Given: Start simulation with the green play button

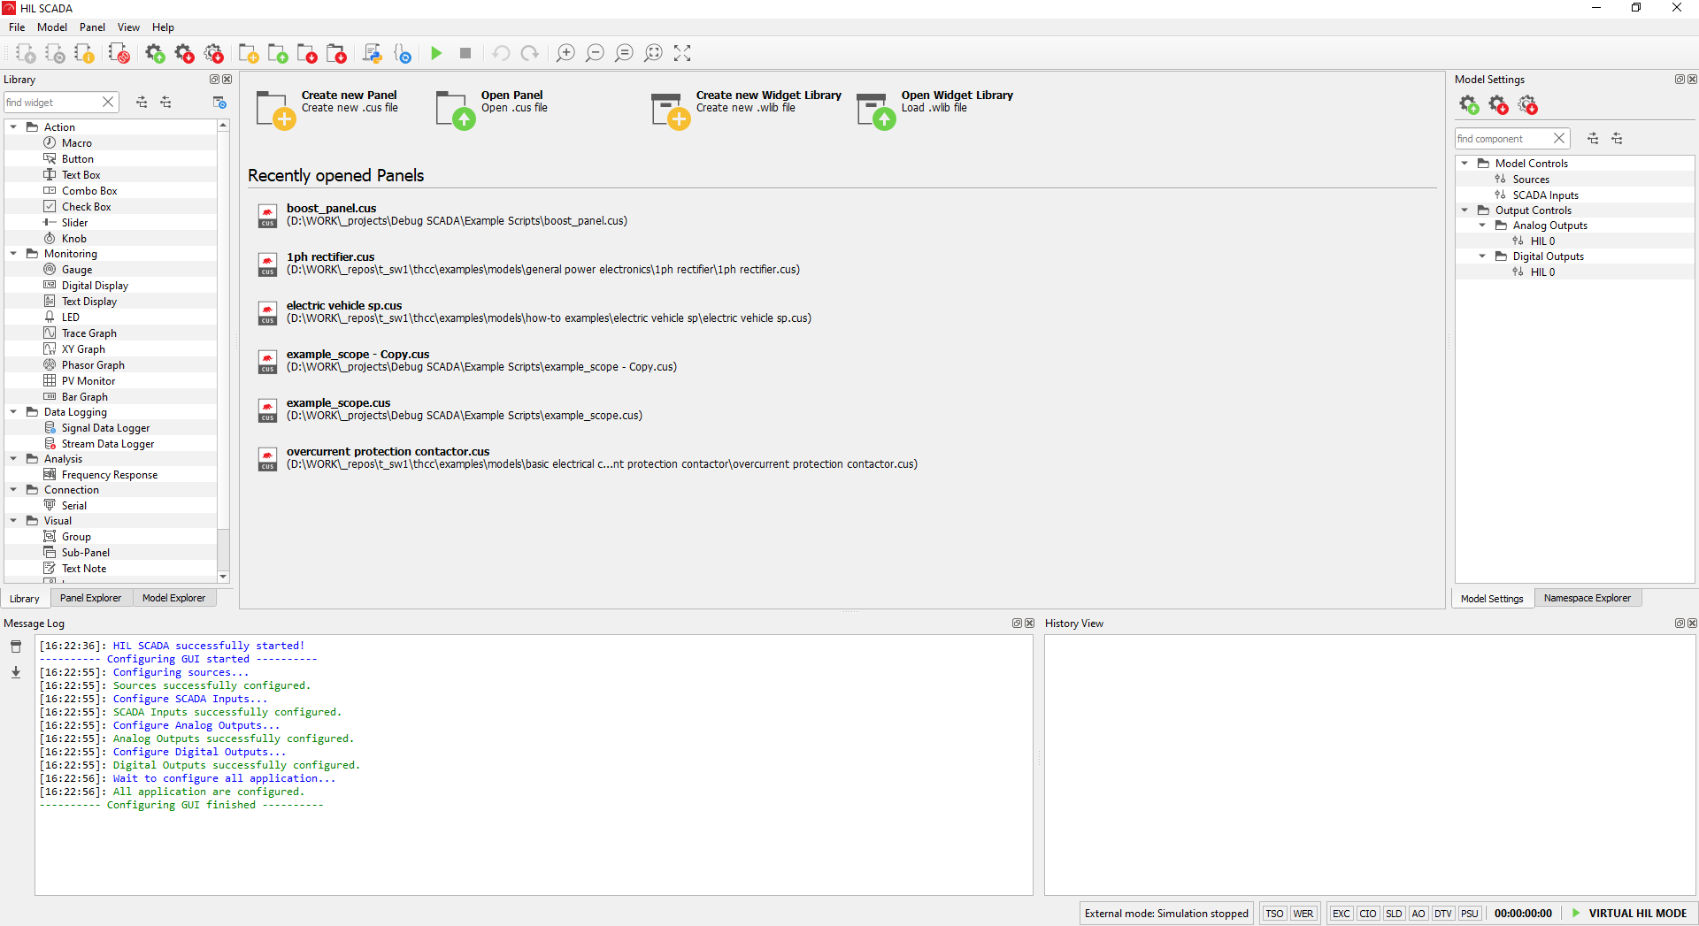Looking at the screenshot, I should (x=436, y=54).
